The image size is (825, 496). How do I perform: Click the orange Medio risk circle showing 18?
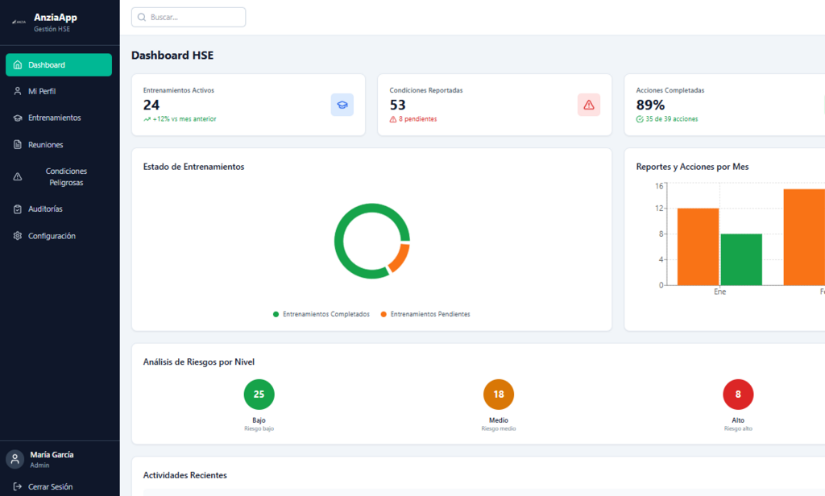499,395
